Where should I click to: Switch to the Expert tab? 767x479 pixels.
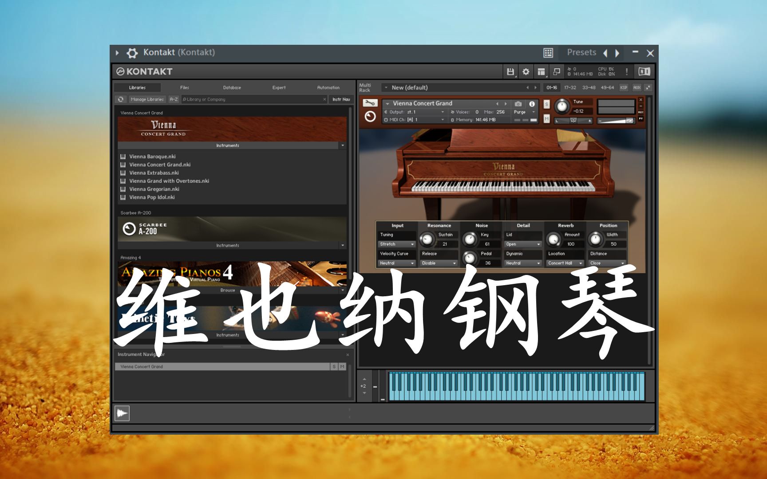(x=279, y=88)
